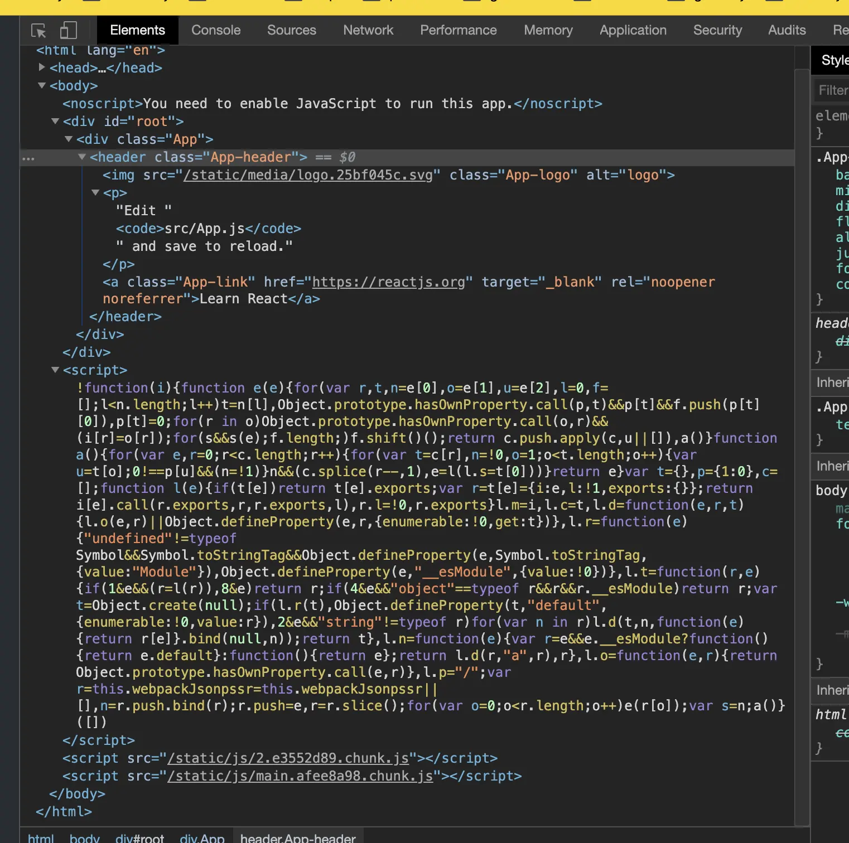Viewport: 849px width, 843px height.
Task: Collapse the inline script node
Action: [55, 370]
